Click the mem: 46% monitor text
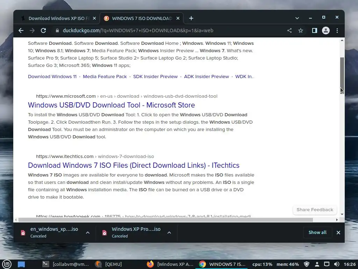 point(288,264)
